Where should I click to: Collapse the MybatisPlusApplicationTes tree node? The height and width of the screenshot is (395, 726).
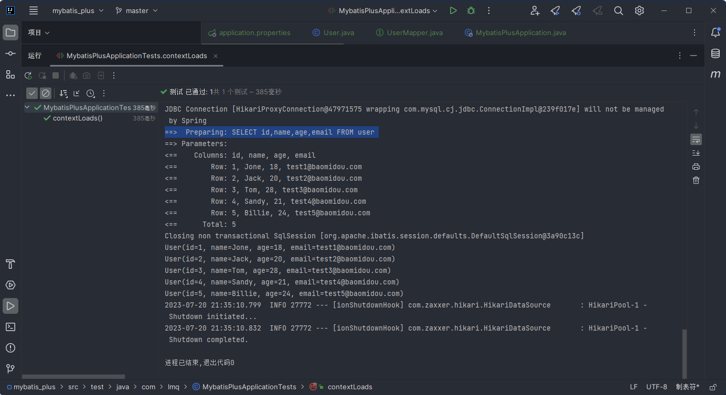point(27,107)
